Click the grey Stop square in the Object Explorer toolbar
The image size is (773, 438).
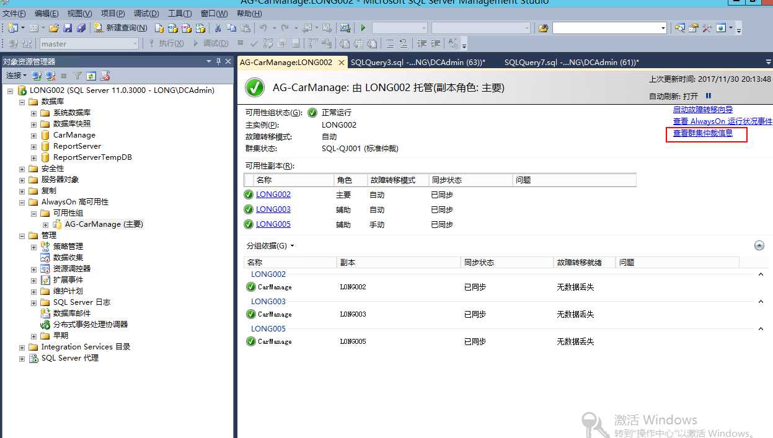point(63,76)
